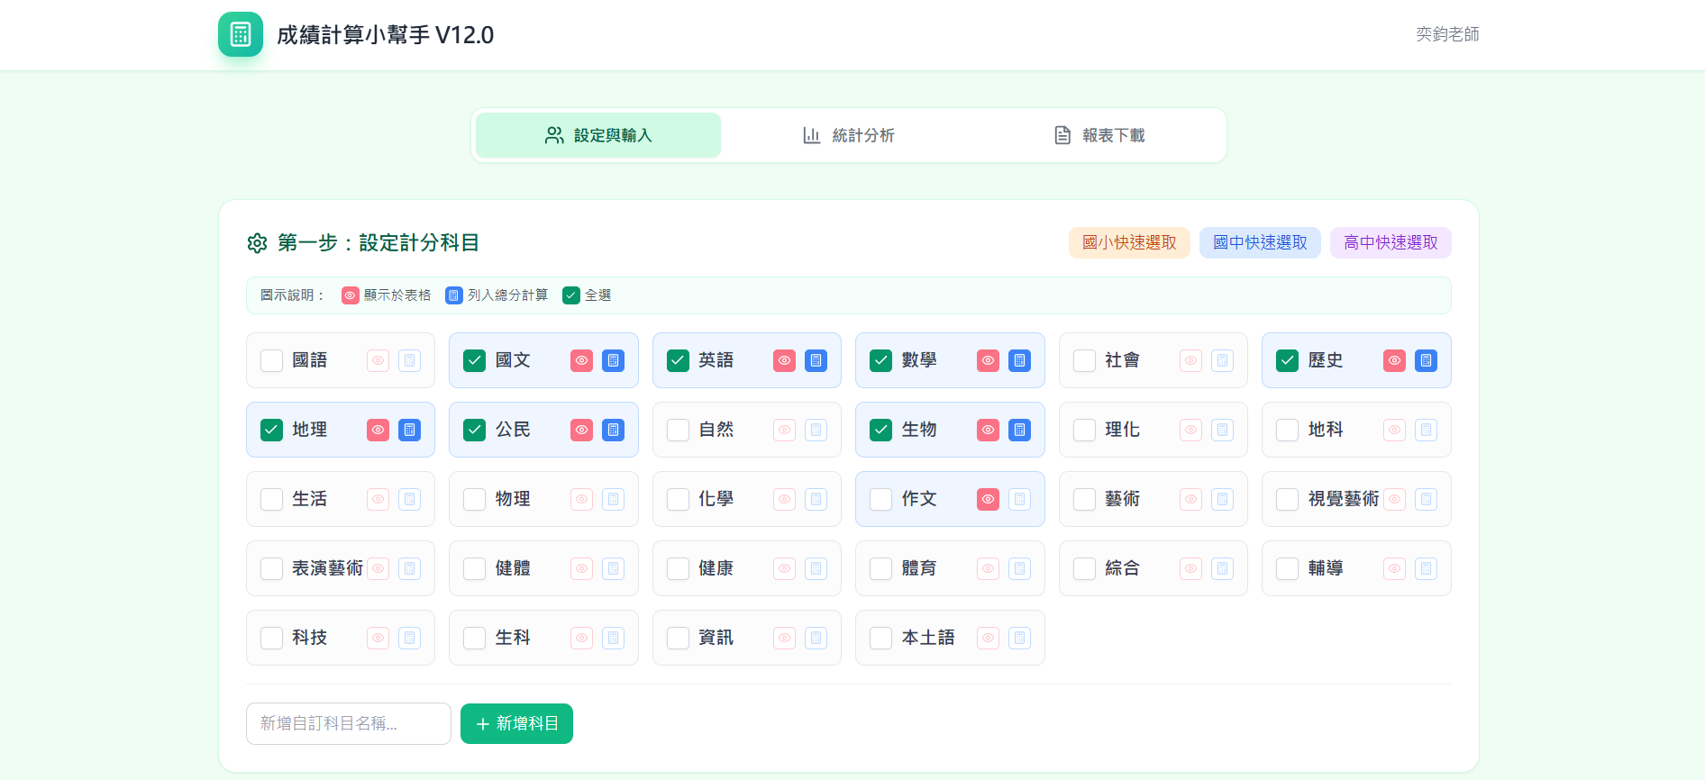Enable calculator total icon for 輔導
The width and height of the screenshot is (1705, 780).
point(1427,568)
